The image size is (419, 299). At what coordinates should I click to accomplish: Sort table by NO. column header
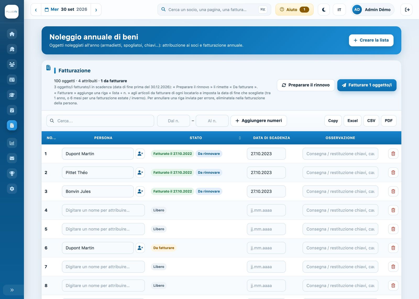pyautogui.click(x=51, y=138)
